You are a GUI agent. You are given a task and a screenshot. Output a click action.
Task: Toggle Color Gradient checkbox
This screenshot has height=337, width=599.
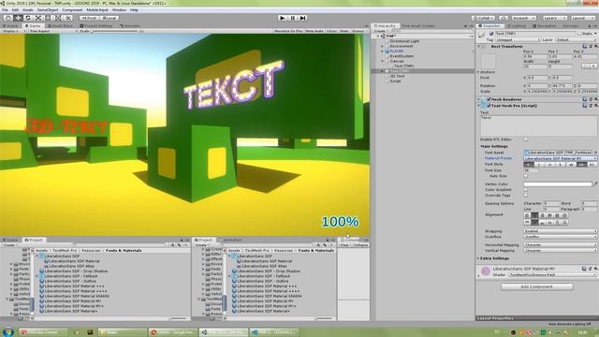(x=526, y=190)
